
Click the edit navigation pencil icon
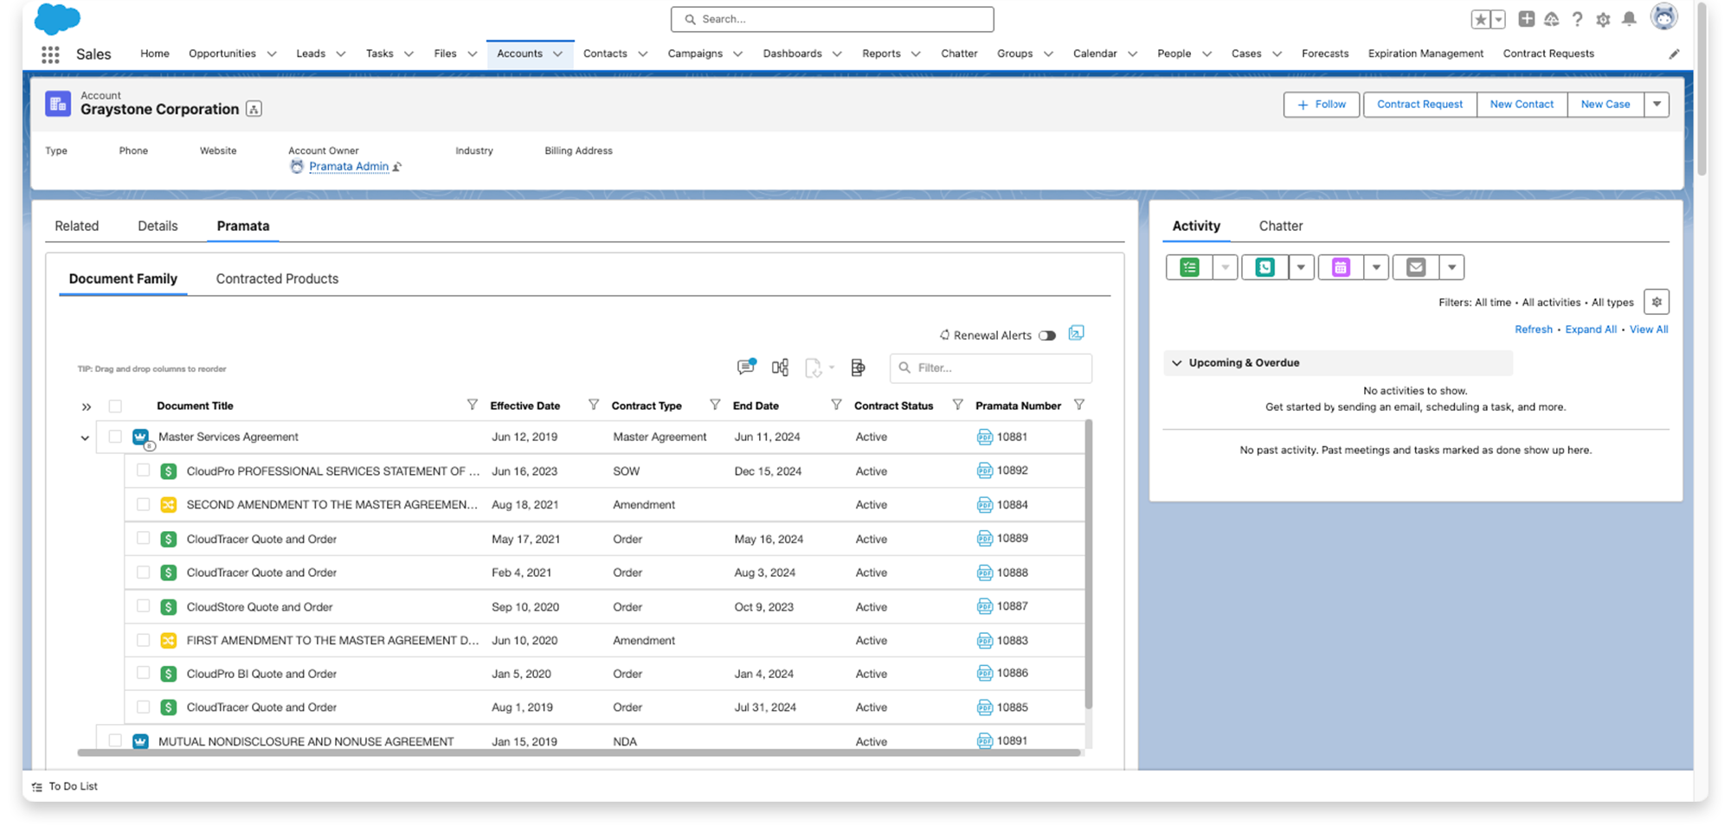tap(1674, 54)
